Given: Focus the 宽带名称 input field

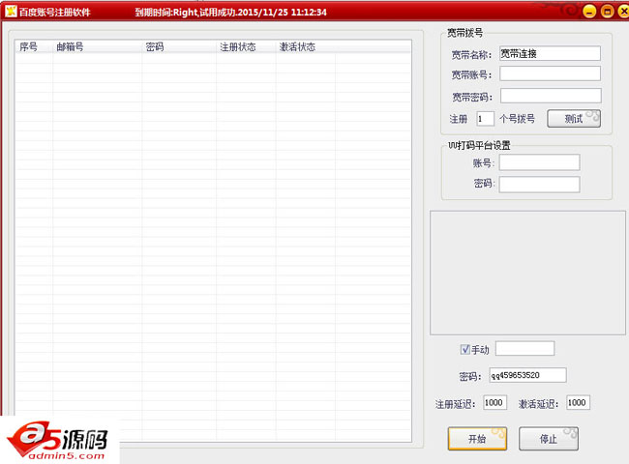Looking at the screenshot, I should 550,54.
